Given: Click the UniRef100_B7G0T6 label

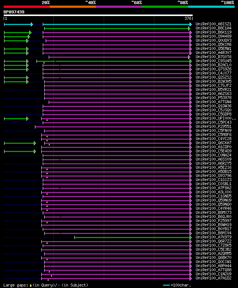Looking at the screenshot, I should [213, 57].
